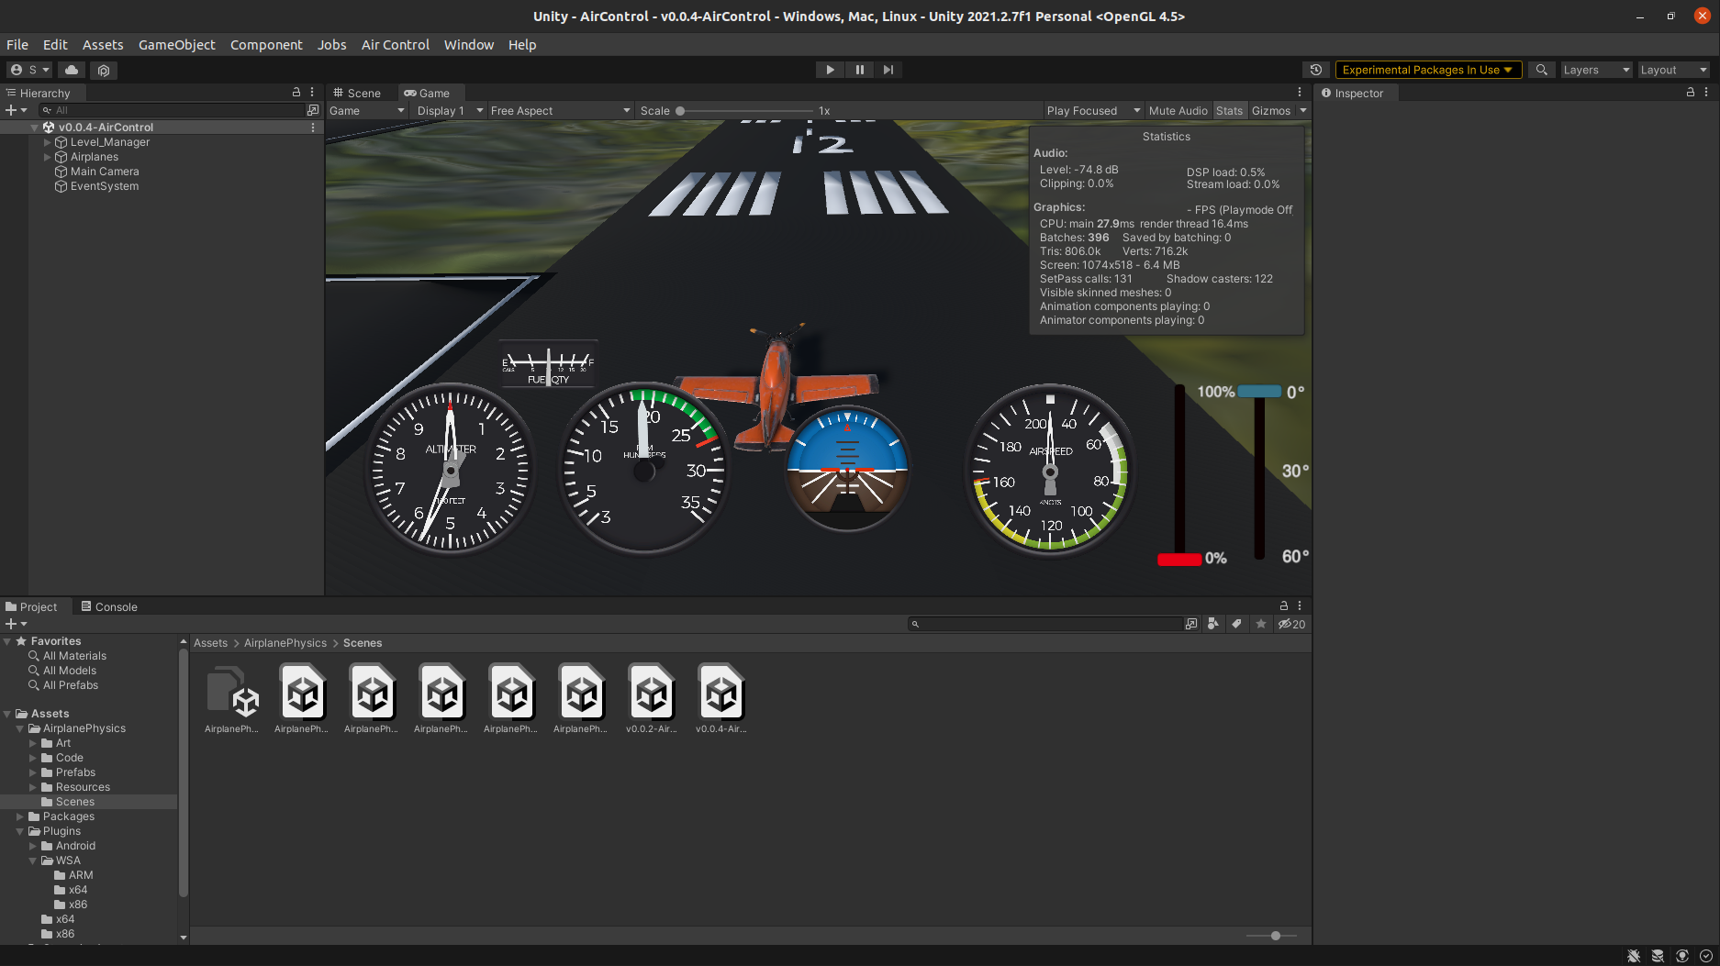Open the Hierarchy panel more-options menu

(312, 93)
